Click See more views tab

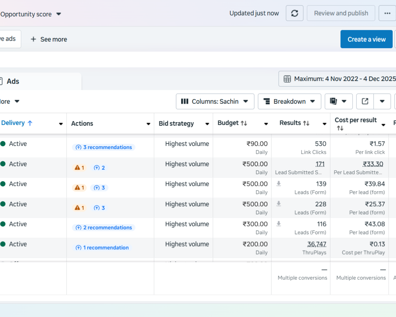pyautogui.click(x=49, y=39)
